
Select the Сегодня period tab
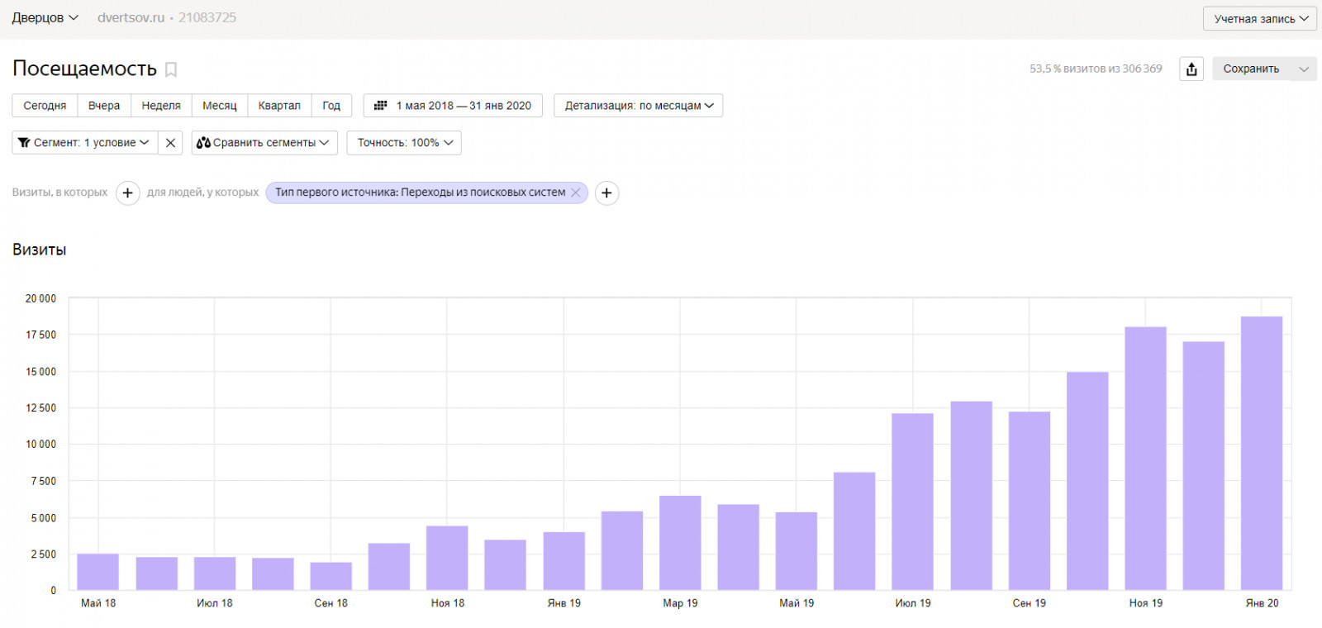45,106
